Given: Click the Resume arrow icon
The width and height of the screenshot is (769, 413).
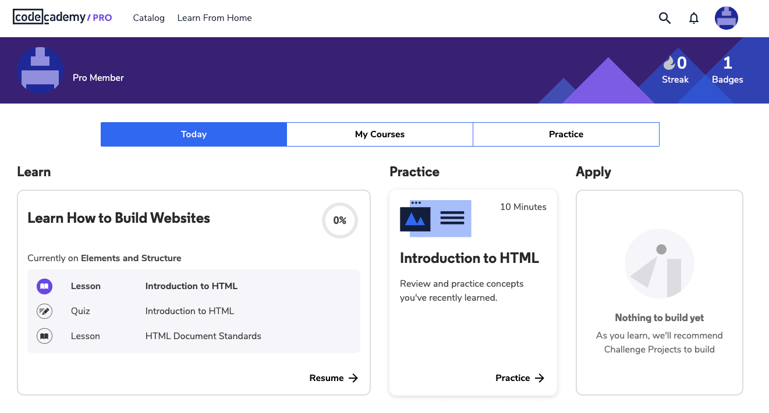Looking at the screenshot, I should pos(353,378).
